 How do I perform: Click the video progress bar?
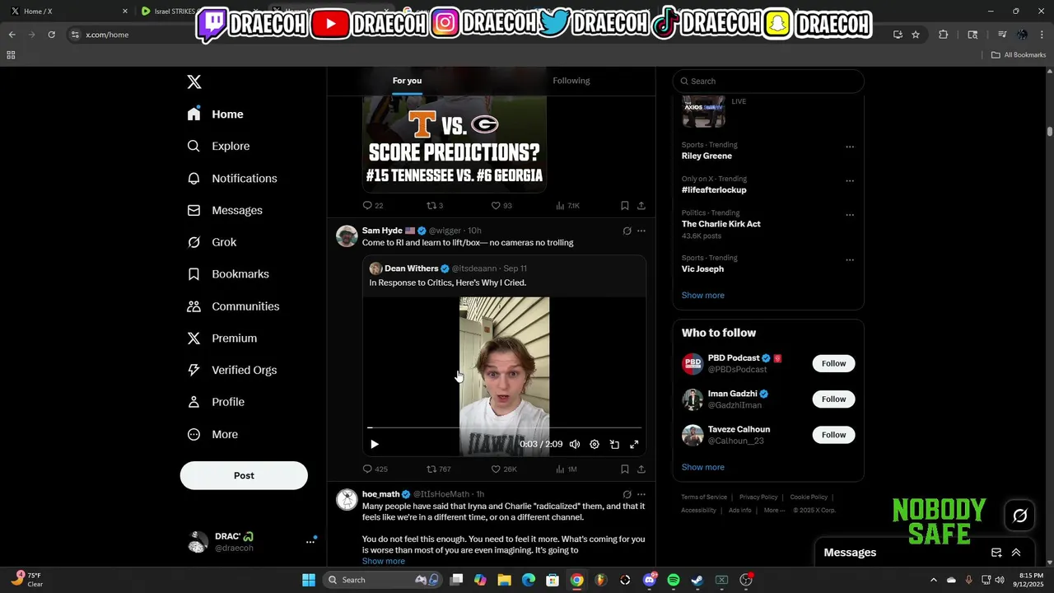[504, 428]
